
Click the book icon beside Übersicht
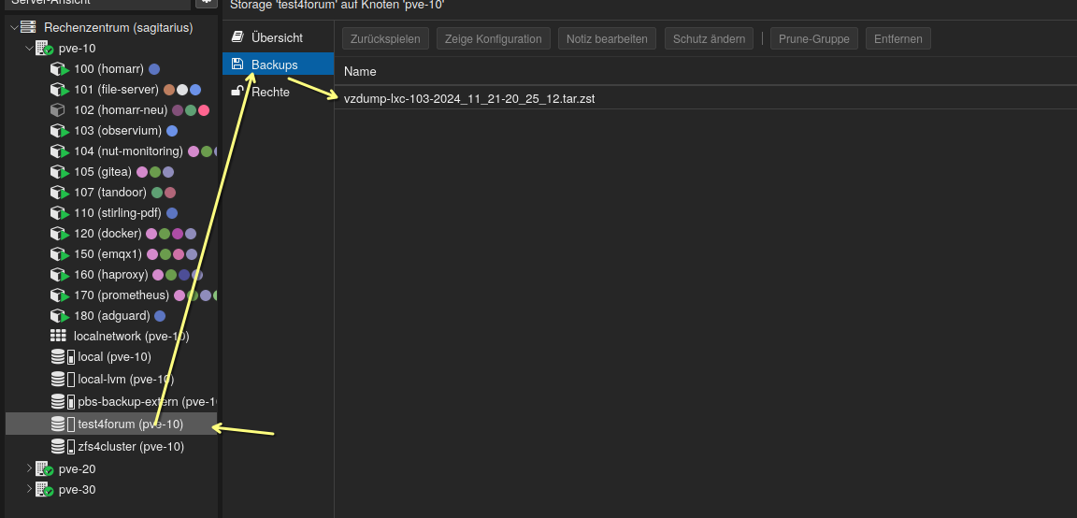pyautogui.click(x=237, y=37)
